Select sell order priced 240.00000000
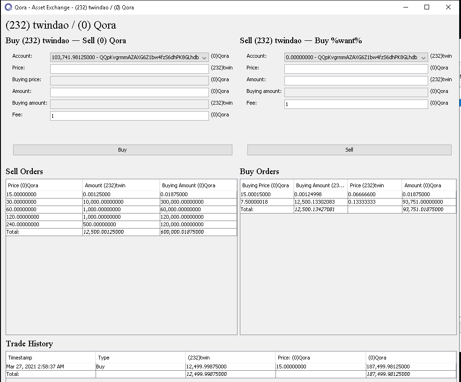The height and width of the screenshot is (382, 461). point(121,224)
